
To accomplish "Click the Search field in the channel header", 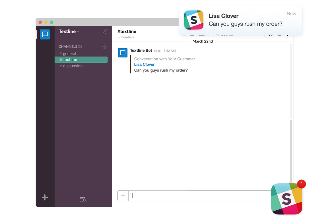I will (x=239, y=36).
